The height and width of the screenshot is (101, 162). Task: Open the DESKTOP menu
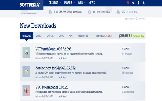[x=53, y=3]
